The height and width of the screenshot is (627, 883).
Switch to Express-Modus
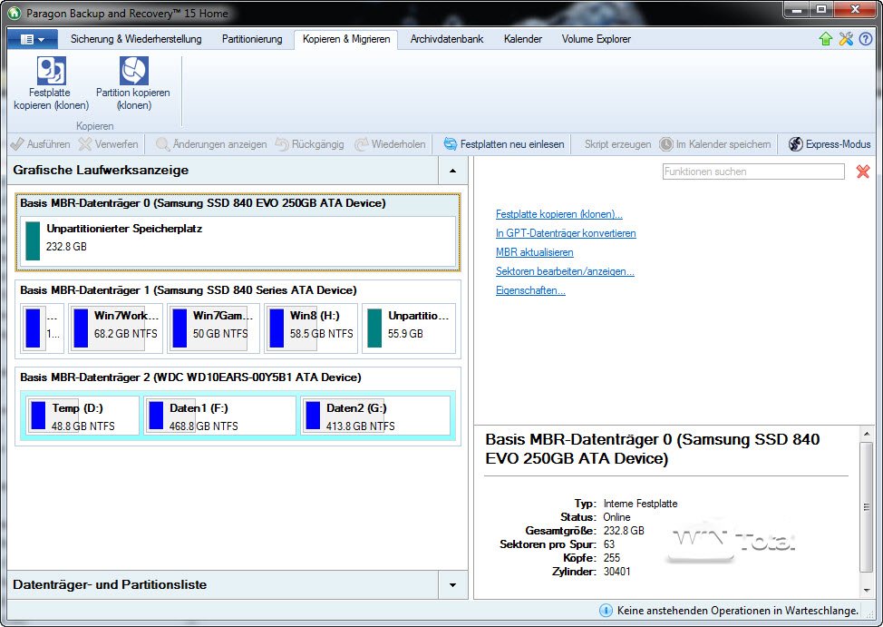click(830, 144)
